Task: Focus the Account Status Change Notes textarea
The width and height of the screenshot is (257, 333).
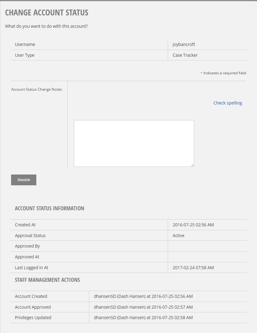Action: click(x=134, y=143)
